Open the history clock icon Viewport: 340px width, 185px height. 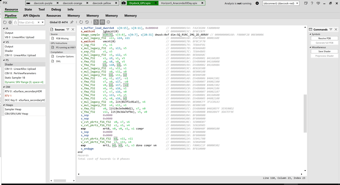(87, 22)
